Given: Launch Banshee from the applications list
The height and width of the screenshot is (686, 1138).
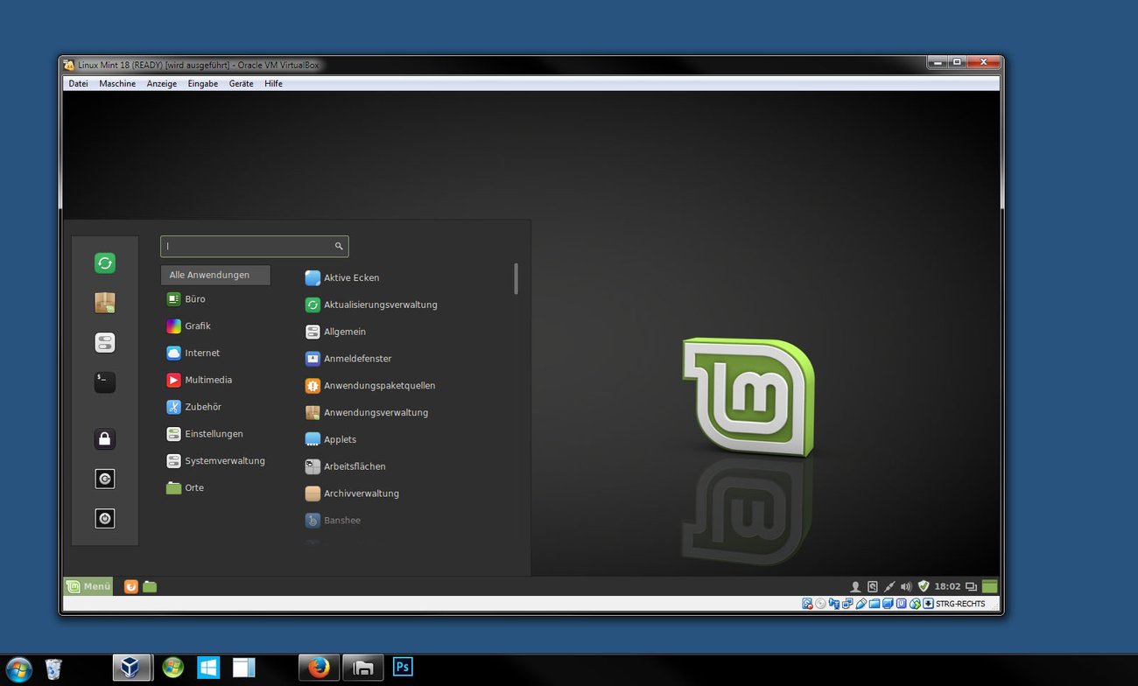Looking at the screenshot, I should (x=341, y=520).
